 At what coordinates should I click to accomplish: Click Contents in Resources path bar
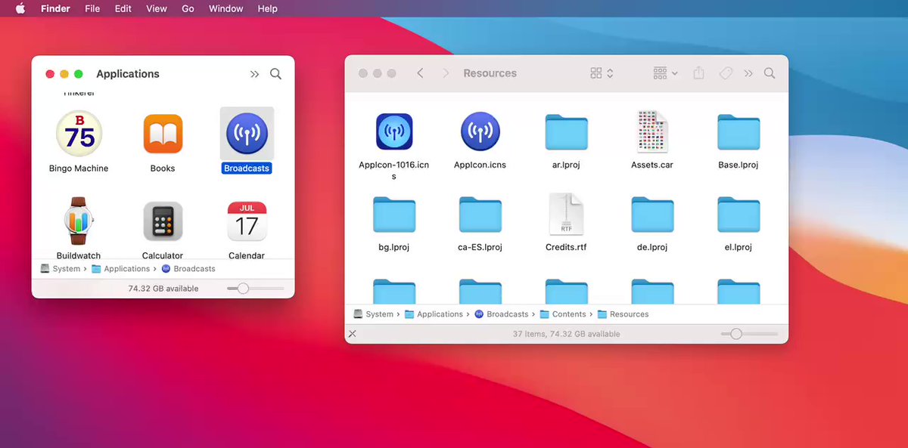[563, 314]
